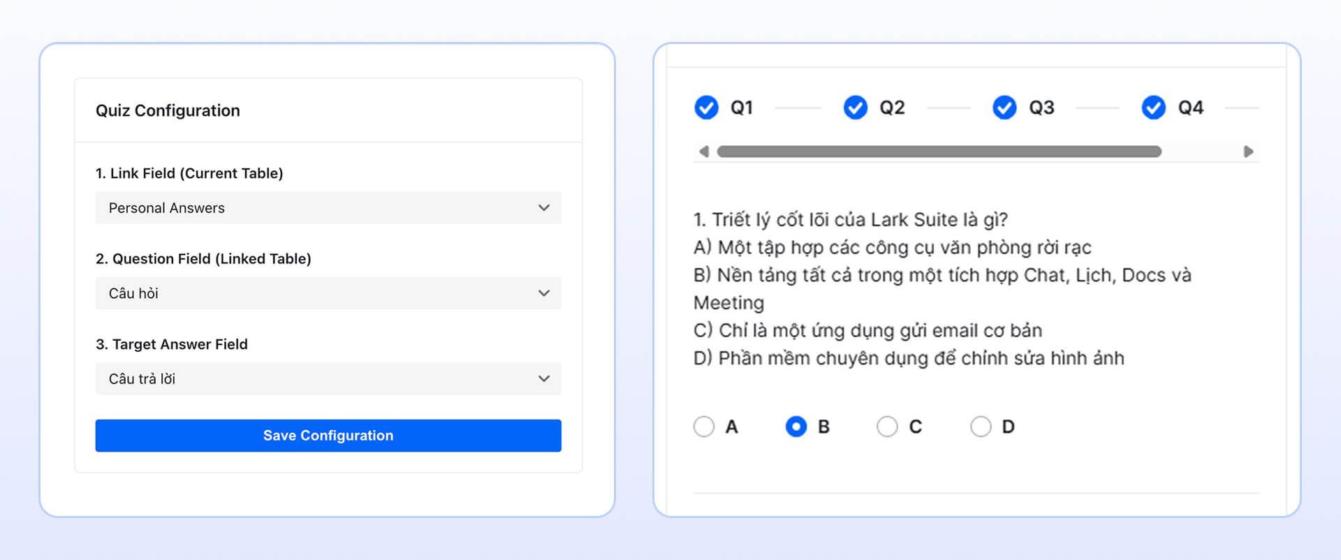Select answer option C

[888, 426]
